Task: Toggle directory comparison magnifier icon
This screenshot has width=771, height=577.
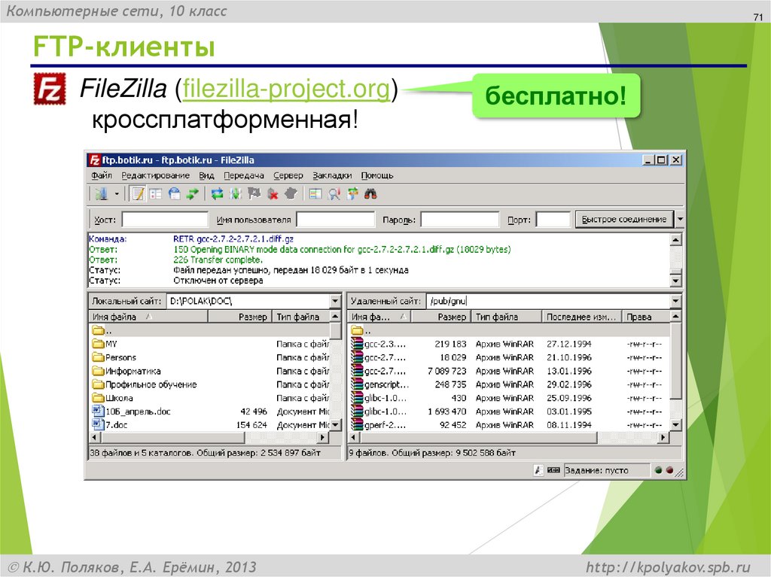Action: pos(334,194)
